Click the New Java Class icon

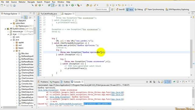point(40,5)
